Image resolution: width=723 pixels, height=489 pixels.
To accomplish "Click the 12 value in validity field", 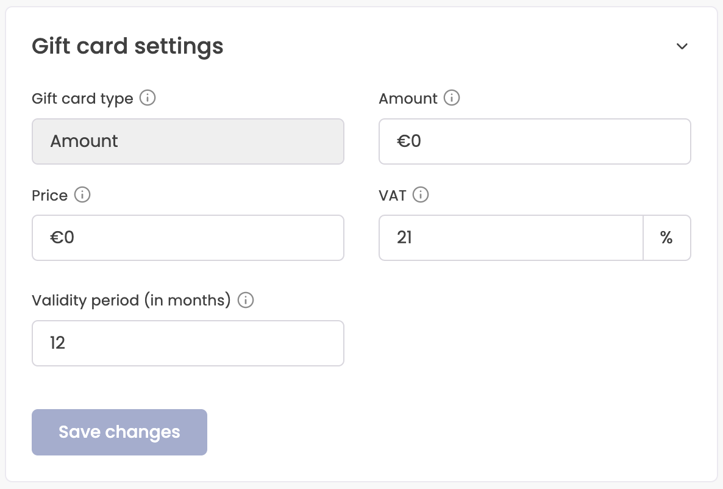I will click(x=58, y=343).
